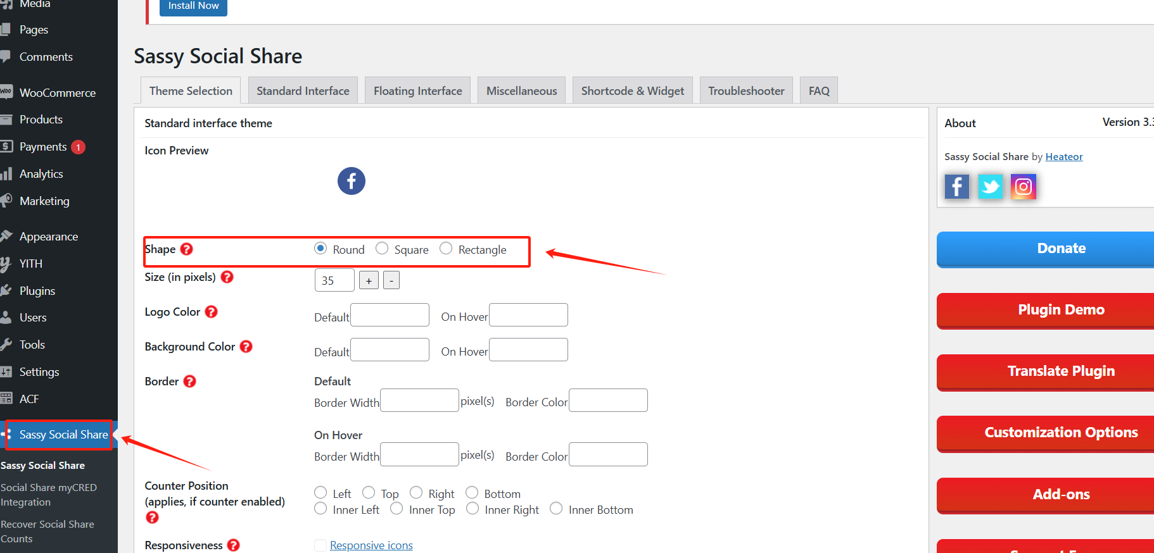Open the Heateor Twitter icon

coord(990,187)
